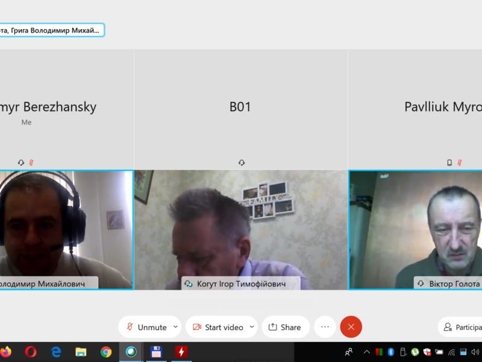Image resolution: width=482 pixels, height=362 pixels.
Task: Open File Explorer from taskbar
Action: point(81,352)
